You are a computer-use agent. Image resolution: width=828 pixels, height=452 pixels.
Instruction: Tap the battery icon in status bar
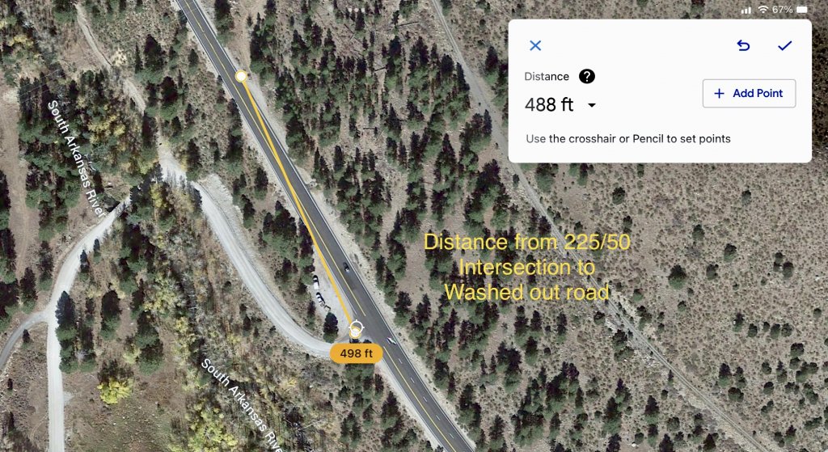pos(802,10)
